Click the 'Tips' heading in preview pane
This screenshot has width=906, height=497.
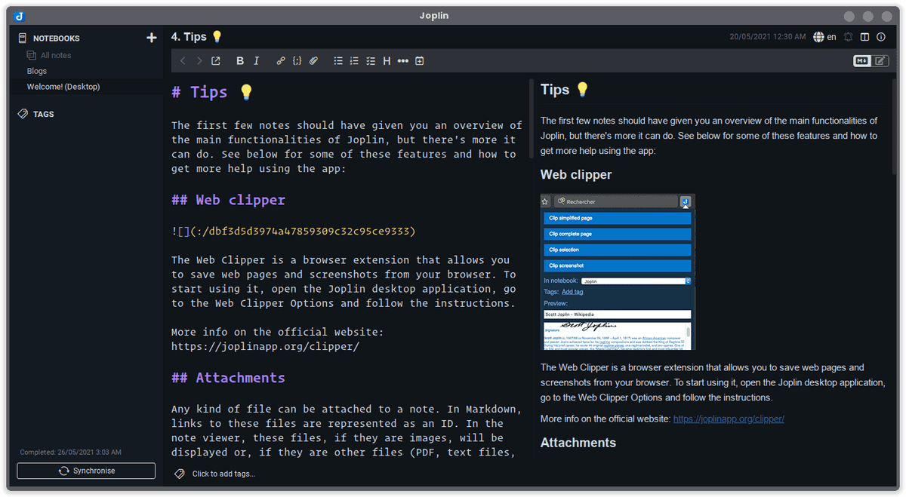[565, 90]
